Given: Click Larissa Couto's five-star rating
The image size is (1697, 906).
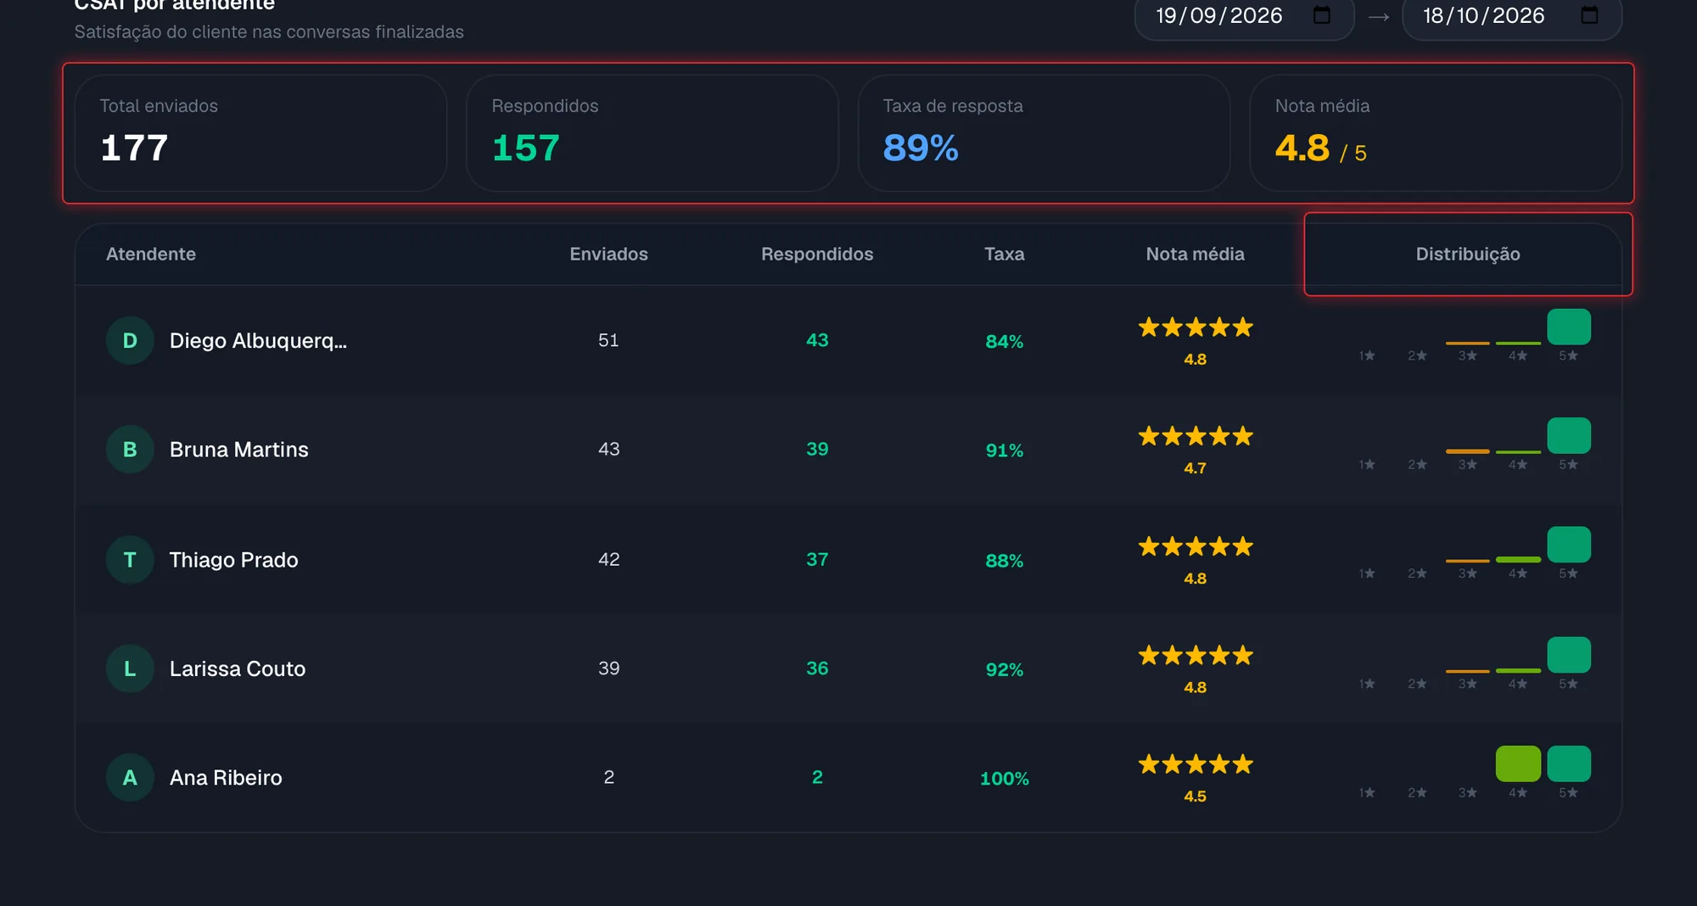Looking at the screenshot, I should [x=1196, y=655].
